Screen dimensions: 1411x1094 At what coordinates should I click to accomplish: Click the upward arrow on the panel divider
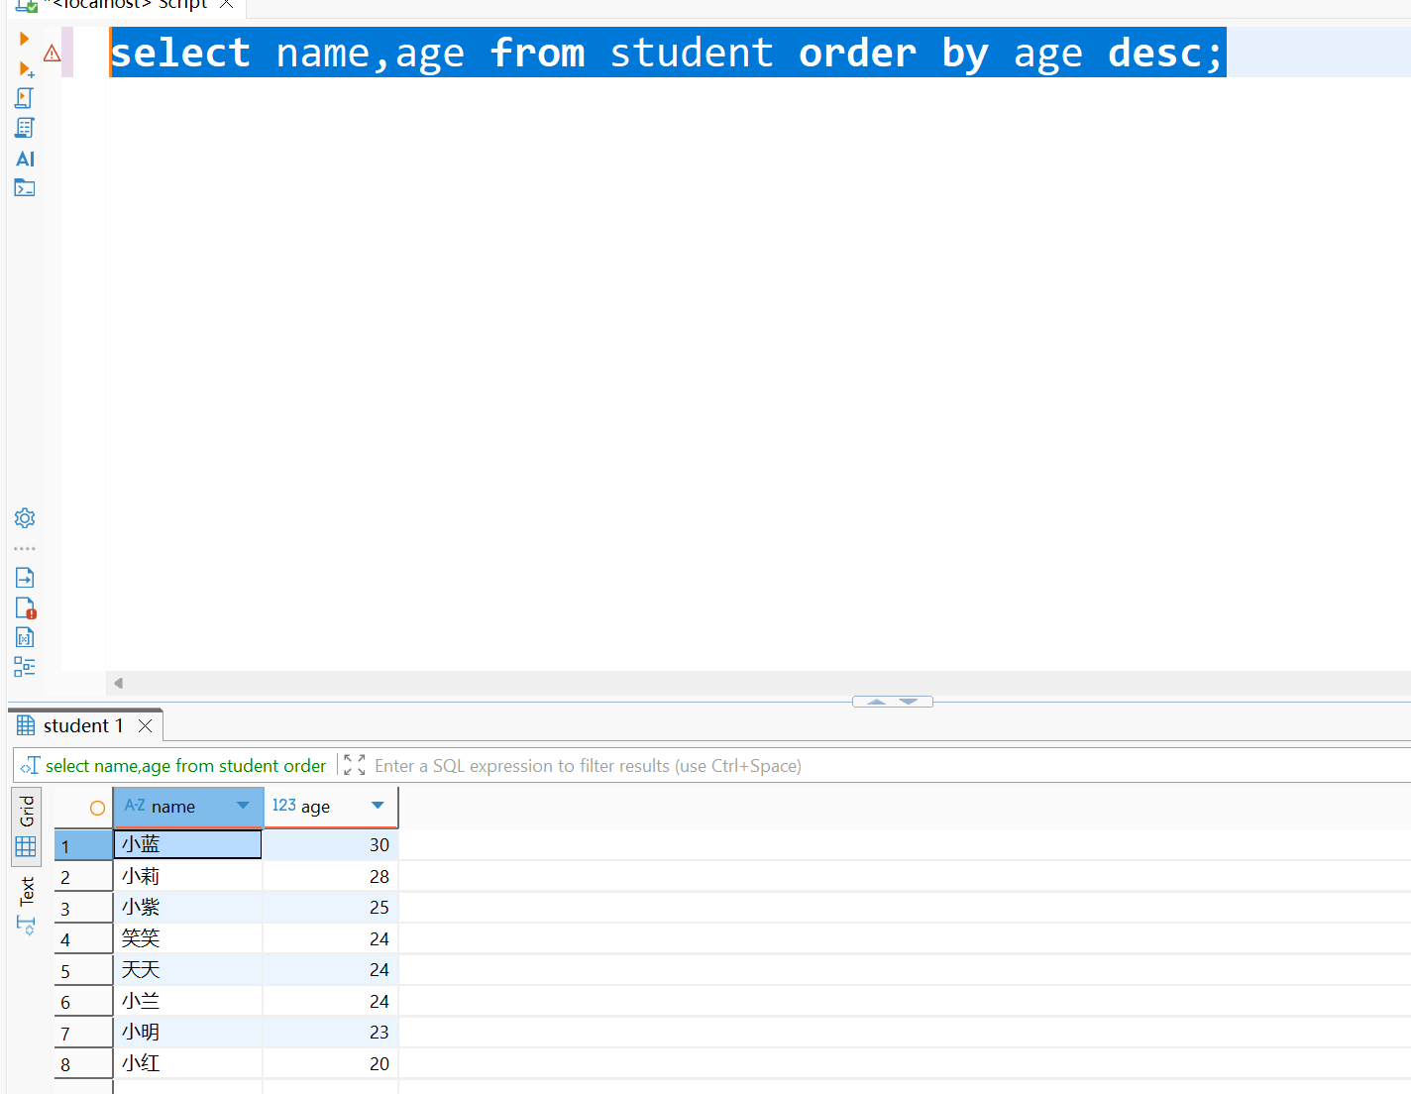(x=876, y=702)
